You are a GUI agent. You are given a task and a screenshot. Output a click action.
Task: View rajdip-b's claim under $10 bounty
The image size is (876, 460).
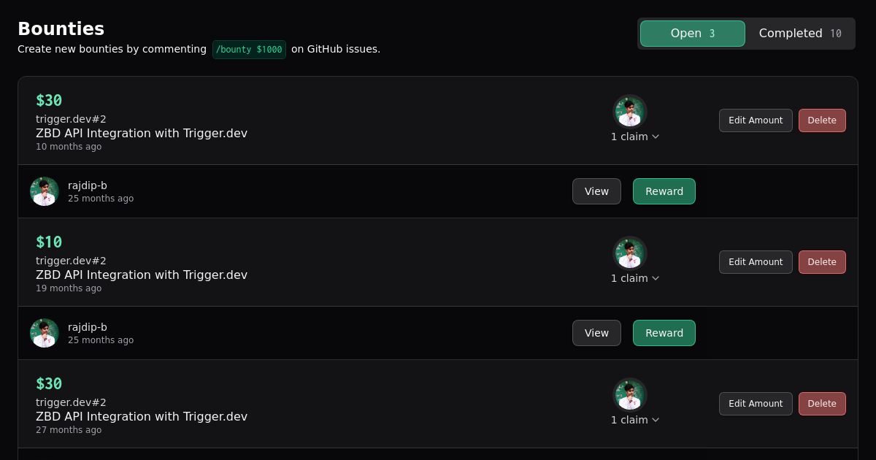point(596,333)
